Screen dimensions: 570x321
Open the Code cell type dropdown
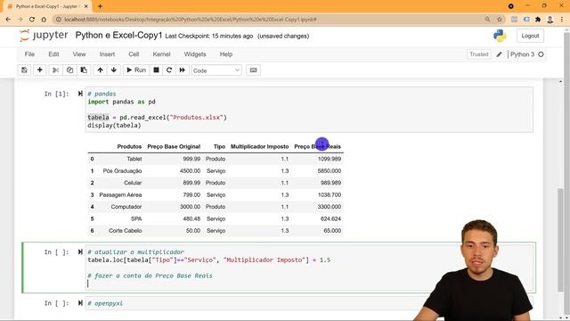[x=216, y=70]
